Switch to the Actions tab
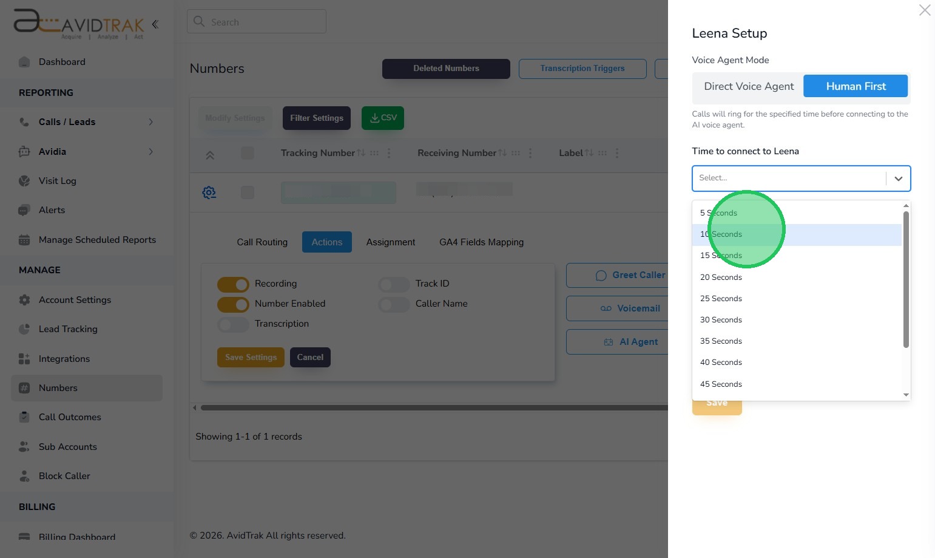The width and height of the screenshot is (935, 558). click(x=327, y=242)
